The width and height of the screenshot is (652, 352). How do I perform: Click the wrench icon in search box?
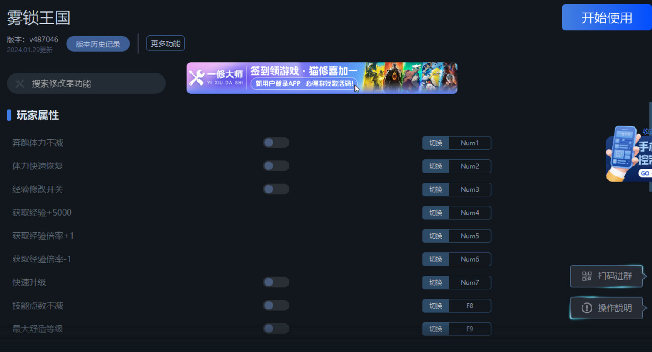point(20,83)
